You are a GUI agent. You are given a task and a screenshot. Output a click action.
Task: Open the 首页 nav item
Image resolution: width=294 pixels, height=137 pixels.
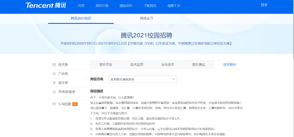[81, 6]
